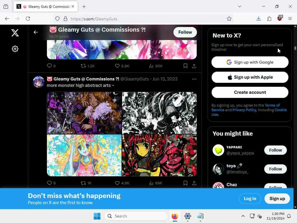The image size is (297, 223).
Task: Reload the page
Action: point(28,19)
